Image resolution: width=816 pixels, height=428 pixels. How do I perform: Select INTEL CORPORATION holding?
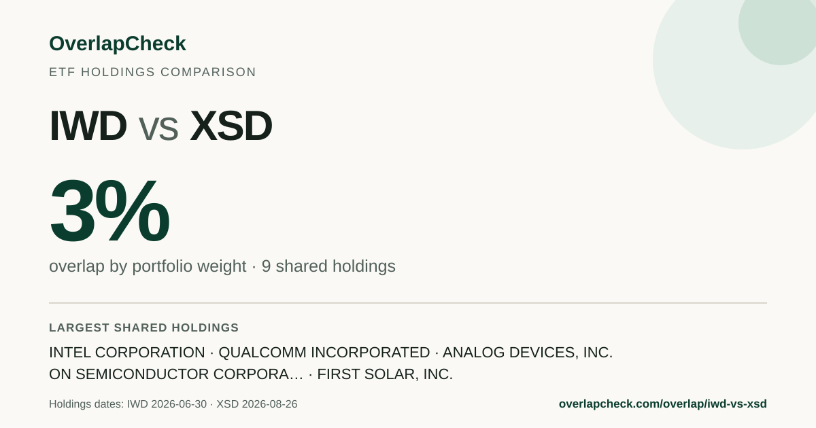(x=126, y=353)
